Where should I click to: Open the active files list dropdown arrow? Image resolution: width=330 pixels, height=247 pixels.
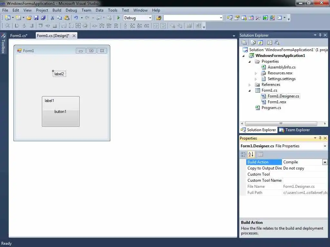pos(234,36)
